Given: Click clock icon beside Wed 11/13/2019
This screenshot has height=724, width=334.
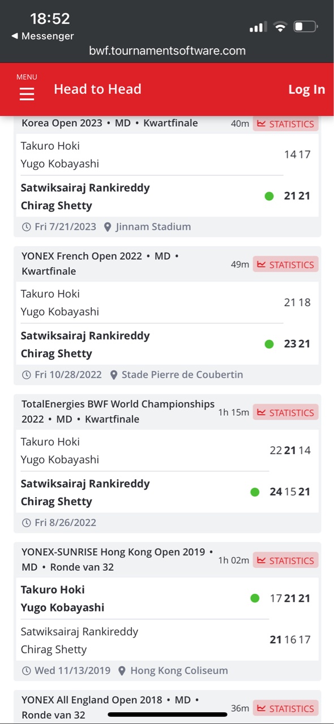Looking at the screenshot, I should tap(26, 671).
